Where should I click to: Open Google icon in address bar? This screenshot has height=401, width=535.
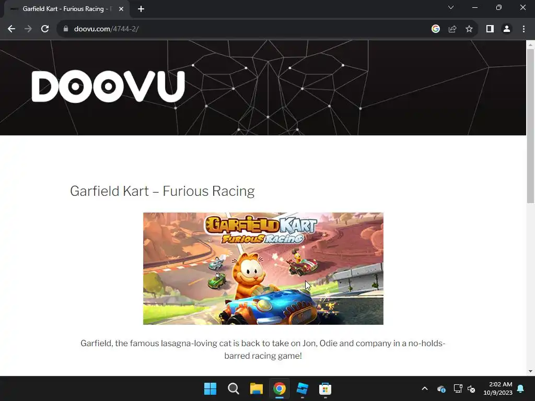click(x=435, y=29)
